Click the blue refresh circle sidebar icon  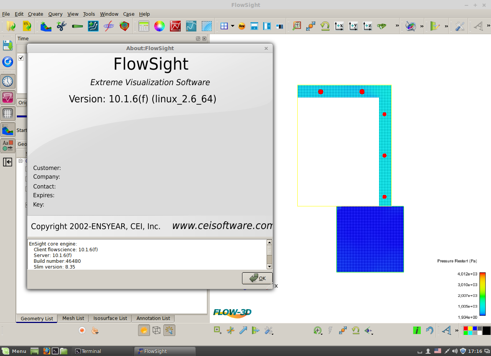(x=8, y=61)
